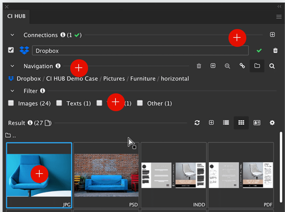Click horizontal breadcrumb folder
285x212 pixels.
(175, 79)
